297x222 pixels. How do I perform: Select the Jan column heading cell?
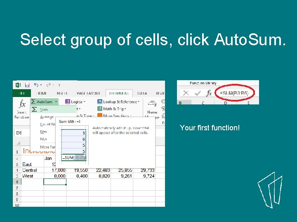tap(49, 158)
